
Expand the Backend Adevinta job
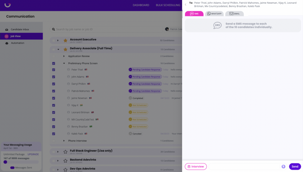(x=58, y=160)
